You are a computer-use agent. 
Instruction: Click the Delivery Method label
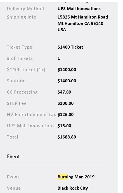point(25,9)
